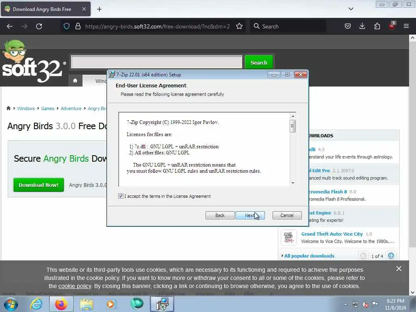Viewport: 416px width, 312px height.
Task: Open the Firefox hamburger menu
Action: [406, 26]
